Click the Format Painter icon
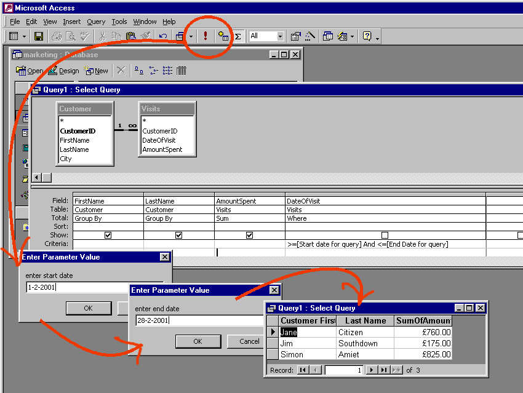Image resolution: width=523 pixels, height=393 pixels. pos(146,36)
